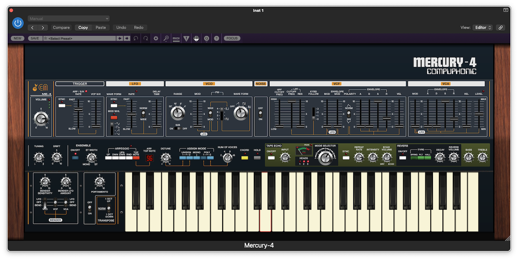Open the MIDI icon in the toolbar
The width and height of the screenshot is (518, 260).
coord(176,38)
